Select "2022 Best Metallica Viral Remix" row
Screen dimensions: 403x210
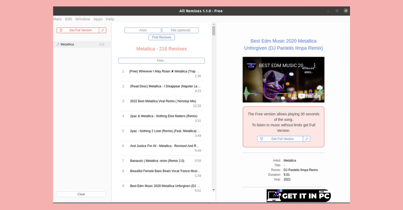pos(162,103)
